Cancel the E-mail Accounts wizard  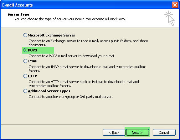coord(164,133)
